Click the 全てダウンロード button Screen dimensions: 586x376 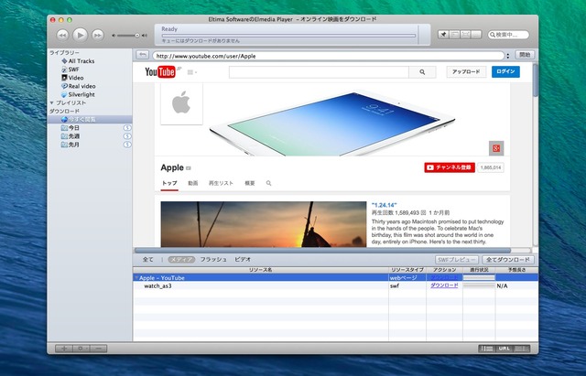(508, 260)
